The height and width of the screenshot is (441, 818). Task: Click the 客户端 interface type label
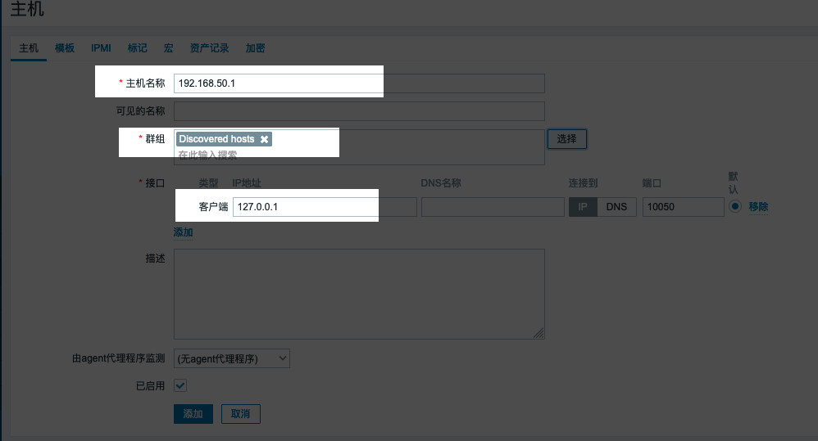coord(213,207)
